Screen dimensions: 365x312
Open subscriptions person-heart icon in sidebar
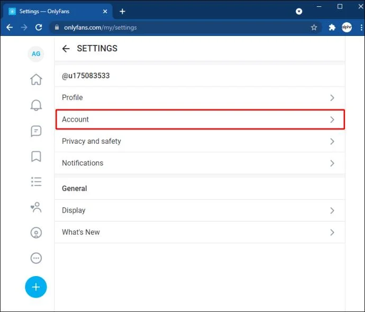[x=36, y=207]
